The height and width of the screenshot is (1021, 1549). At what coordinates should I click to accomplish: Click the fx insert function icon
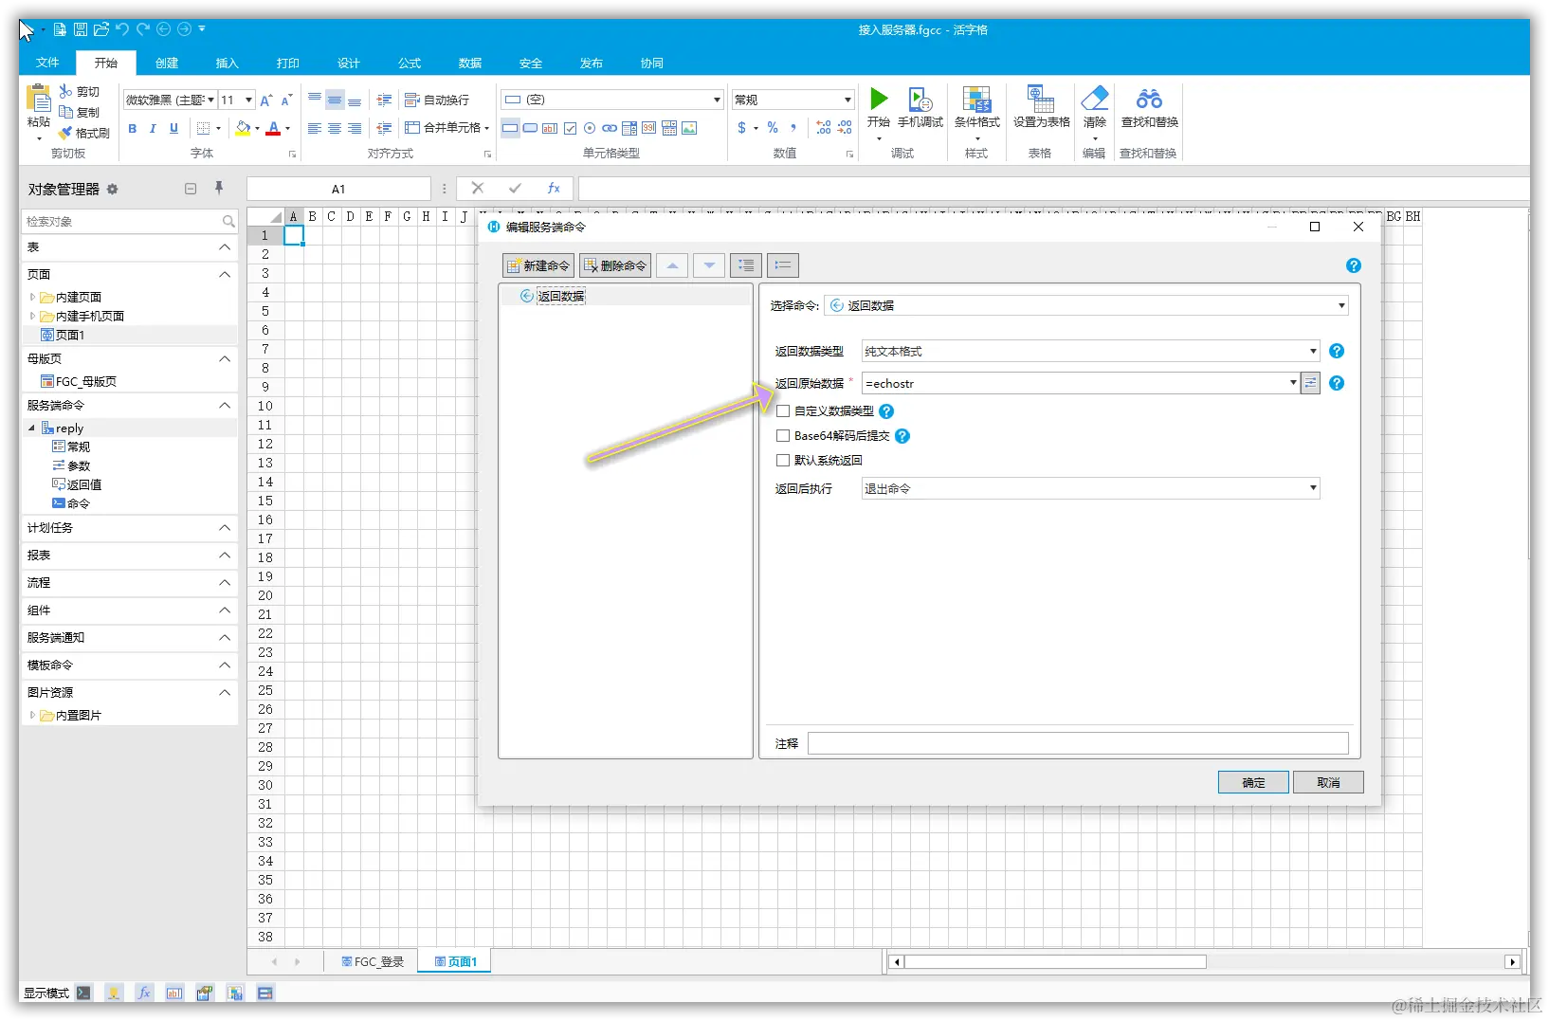pos(554,189)
